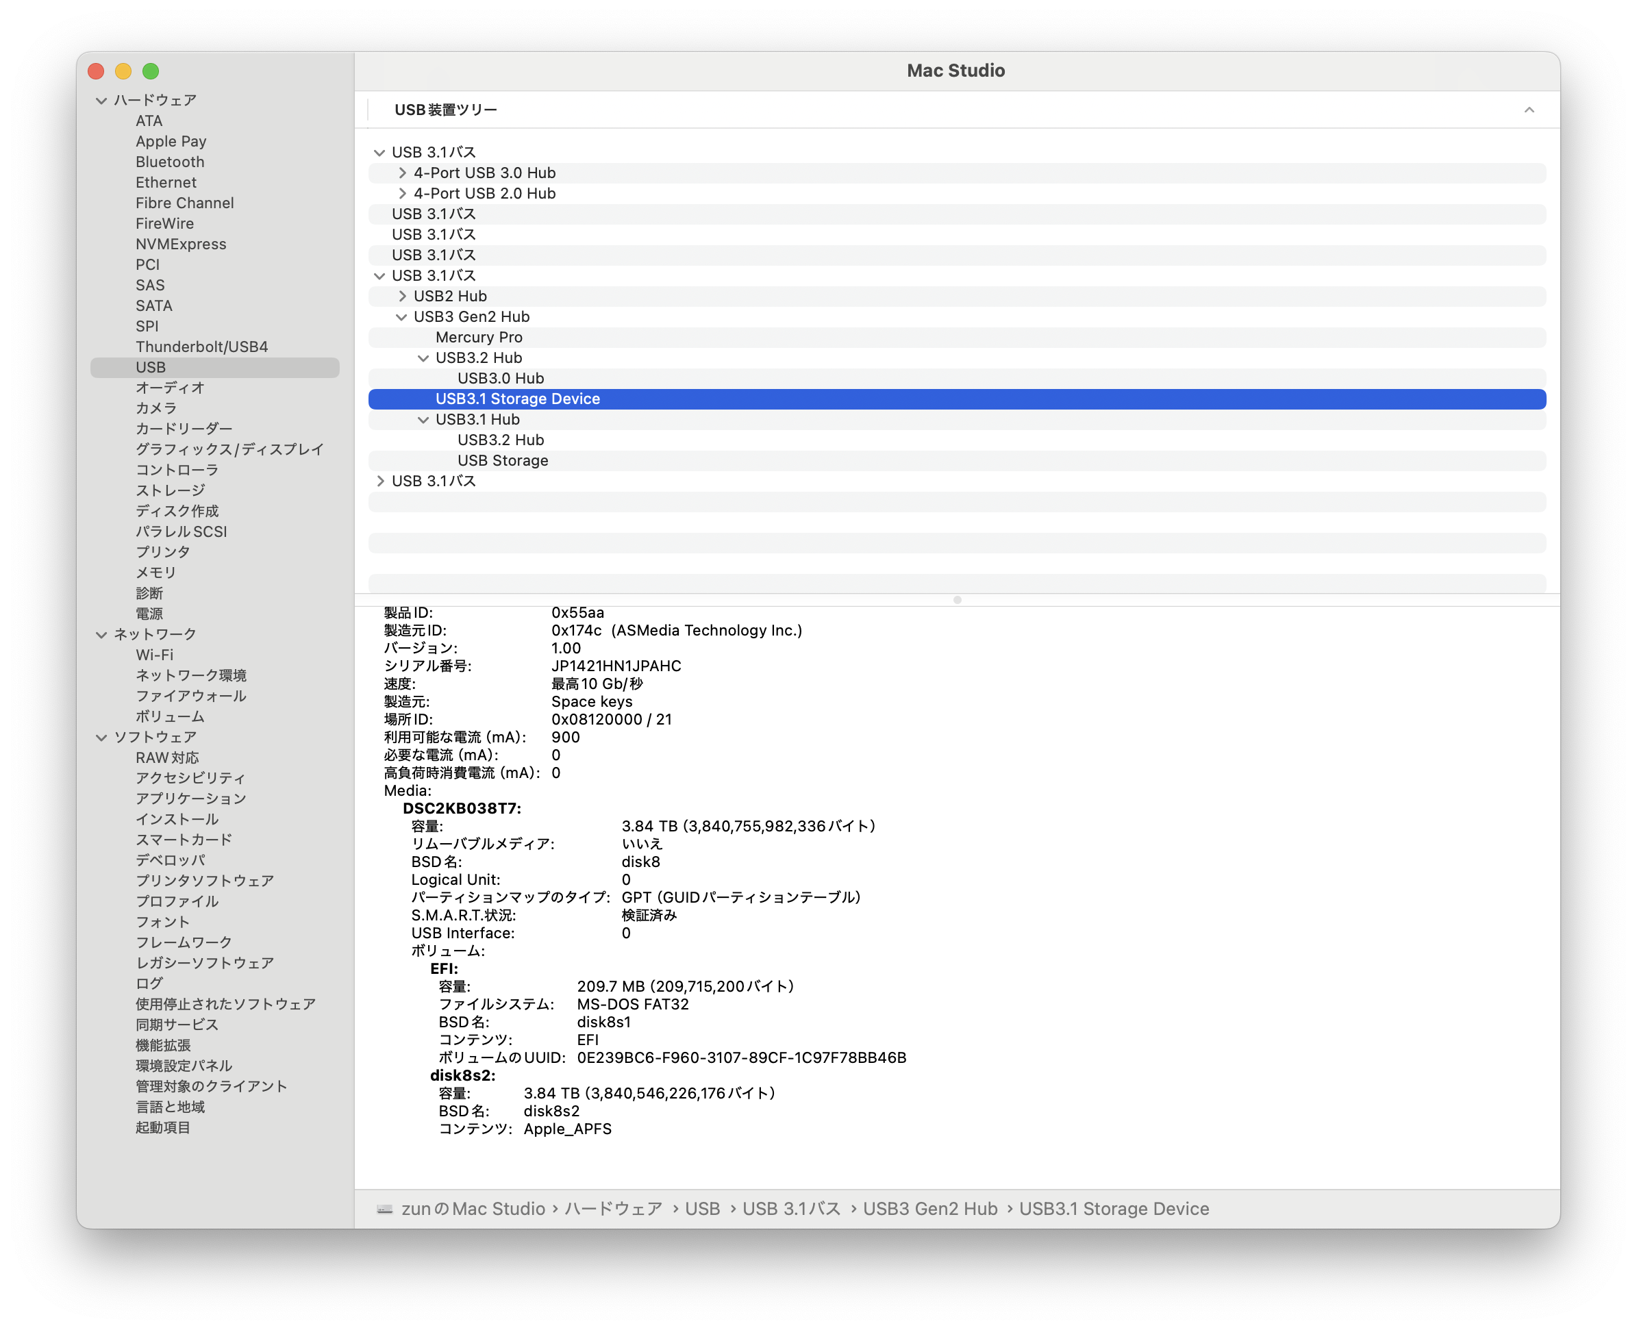This screenshot has width=1637, height=1330.
Task: Open Wi-Fi under network section
Action: [x=154, y=655]
